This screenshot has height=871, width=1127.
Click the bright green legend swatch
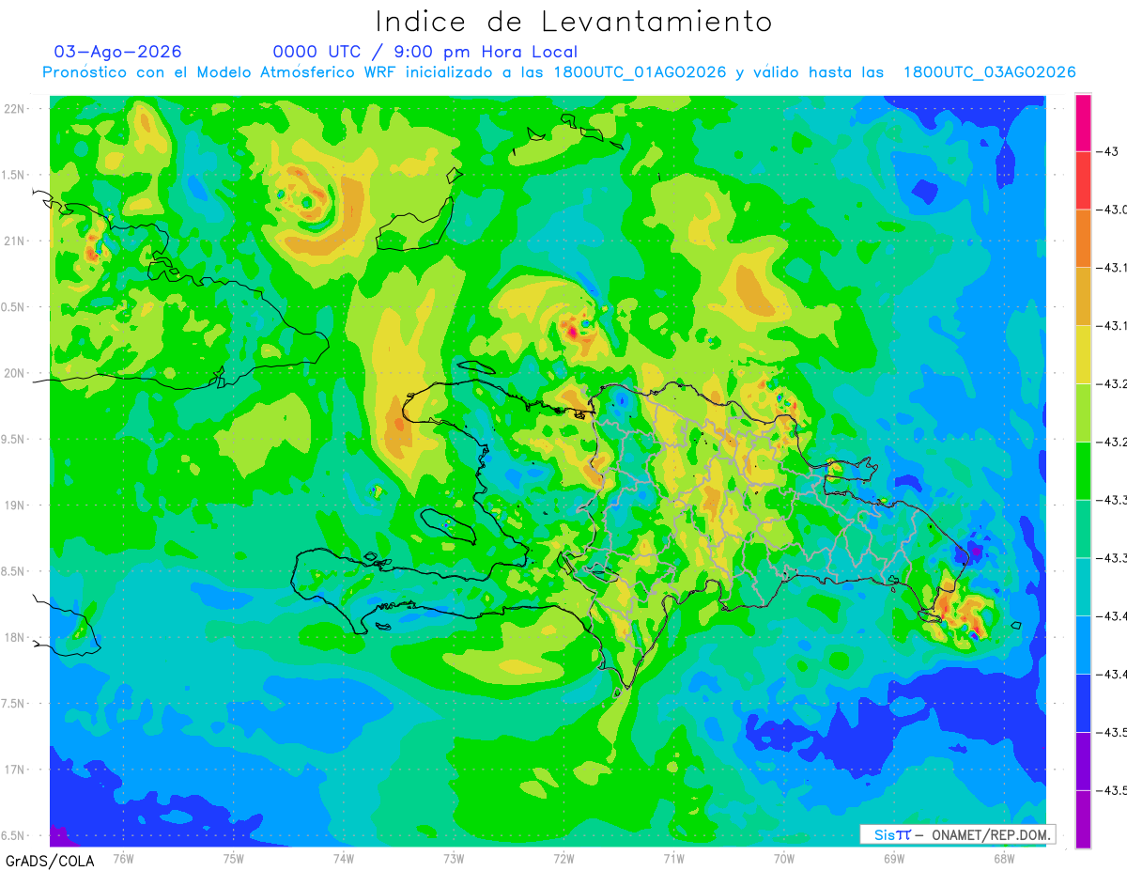coord(1083,470)
